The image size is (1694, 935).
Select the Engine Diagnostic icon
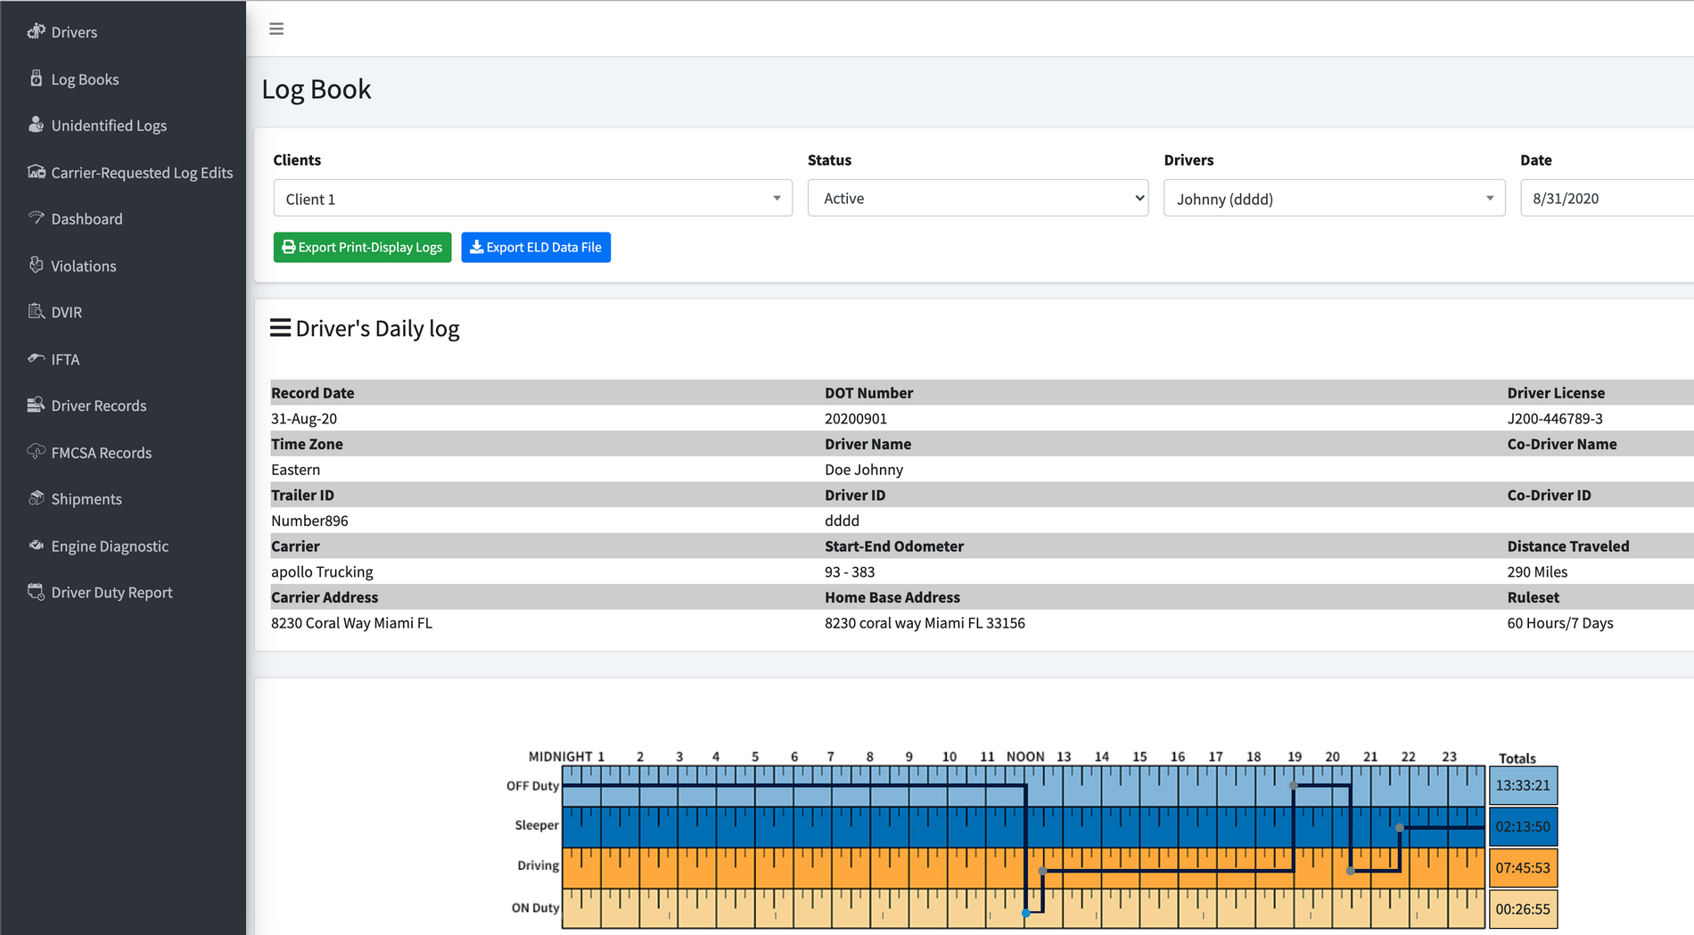(36, 545)
